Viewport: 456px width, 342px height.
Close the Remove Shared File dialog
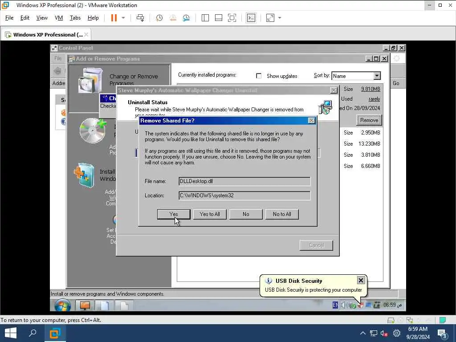311,120
